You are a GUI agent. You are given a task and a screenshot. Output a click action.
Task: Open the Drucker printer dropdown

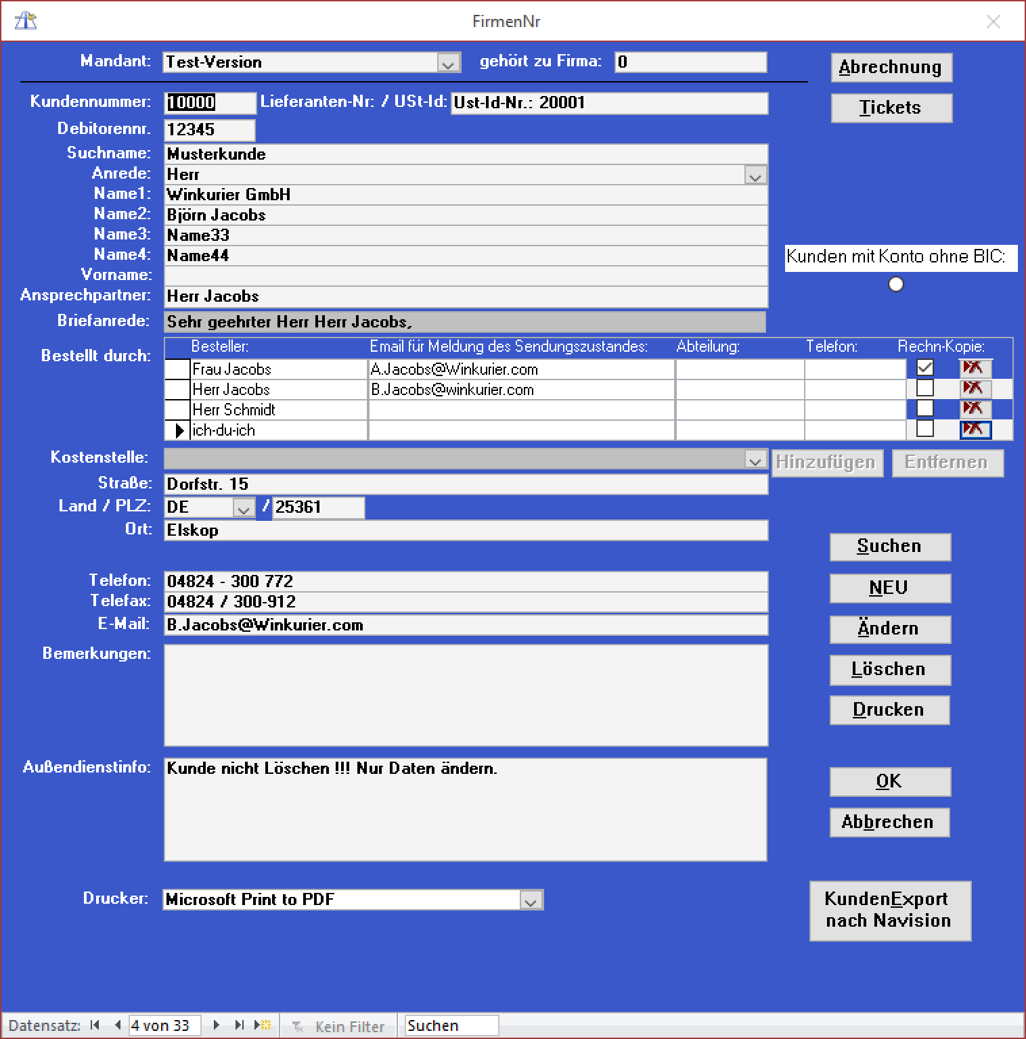(x=531, y=900)
